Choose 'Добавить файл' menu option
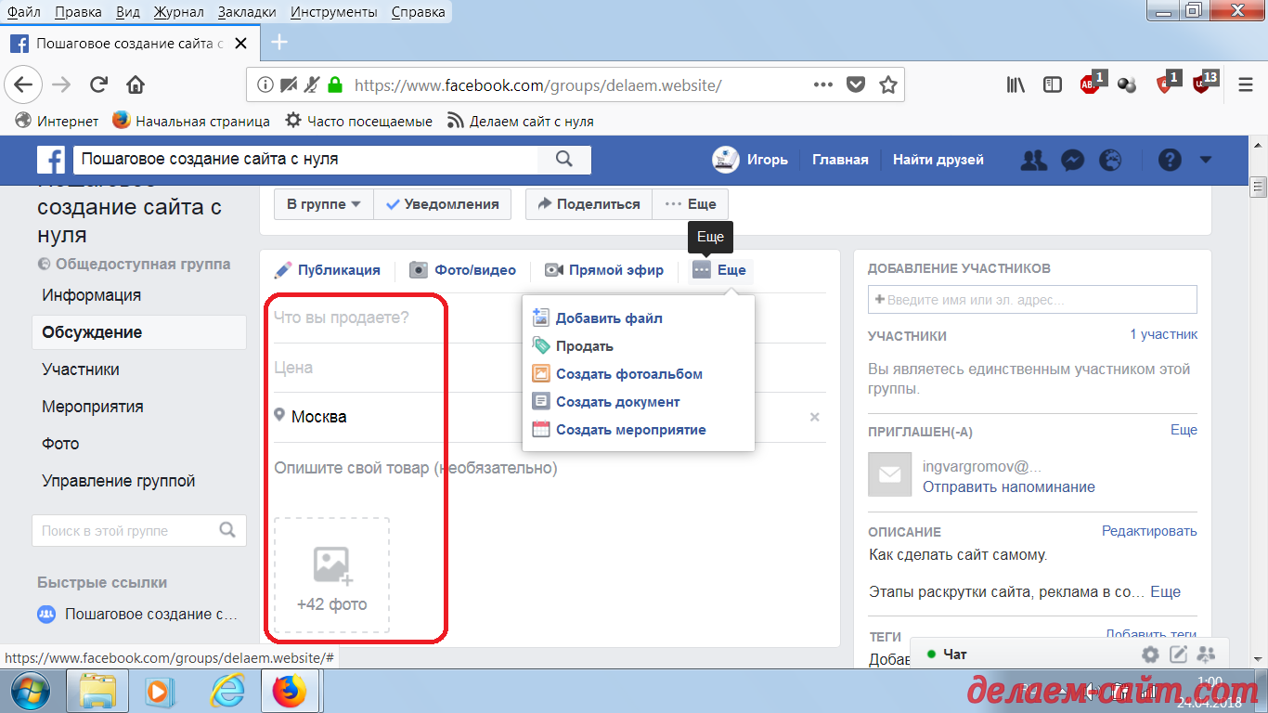The image size is (1268, 713). [x=608, y=318]
